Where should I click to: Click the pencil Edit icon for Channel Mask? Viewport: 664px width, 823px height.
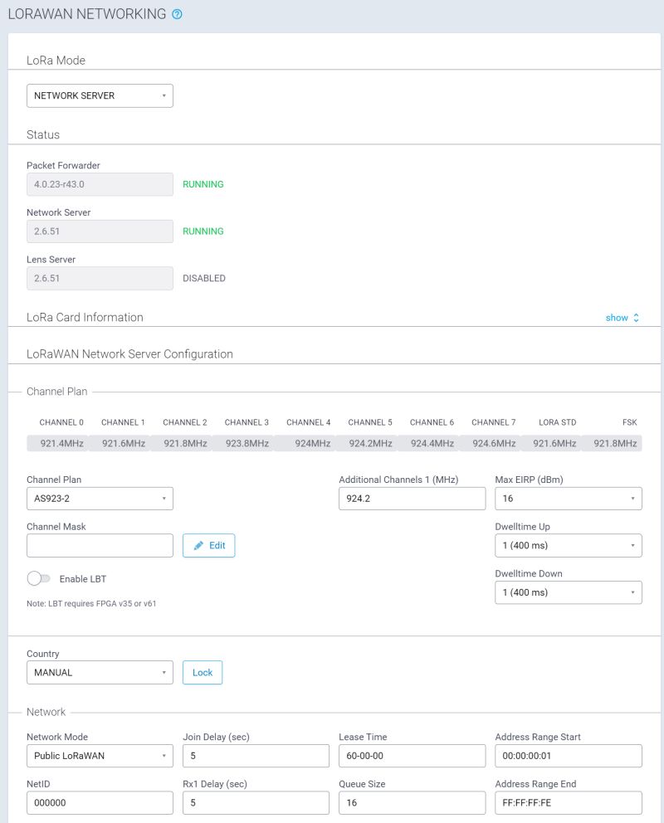(x=198, y=545)
